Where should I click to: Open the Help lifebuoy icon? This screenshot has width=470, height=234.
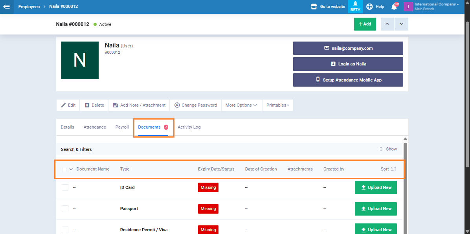(x=369, y=7)
